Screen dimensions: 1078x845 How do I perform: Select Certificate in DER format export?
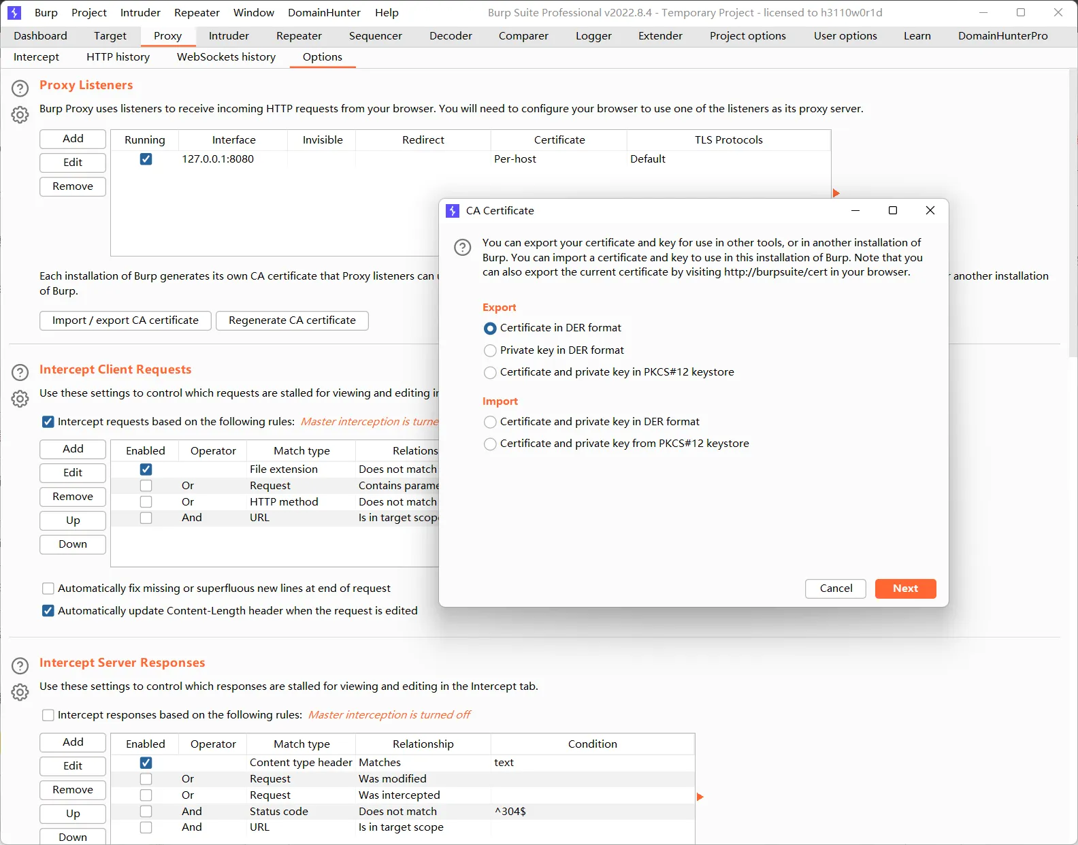point(490,329)
